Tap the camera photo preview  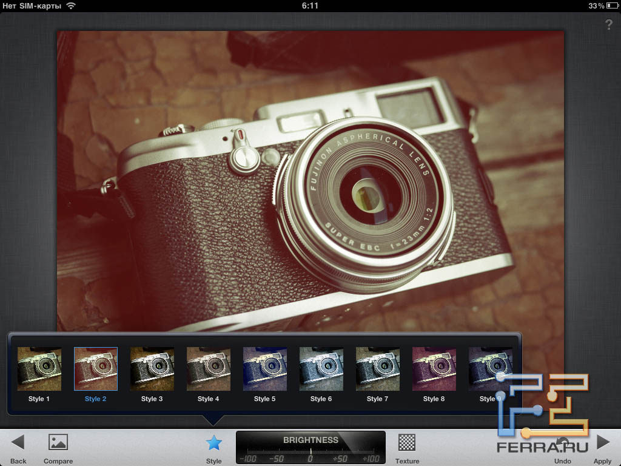pyautogui.click(x=310, y=182)
